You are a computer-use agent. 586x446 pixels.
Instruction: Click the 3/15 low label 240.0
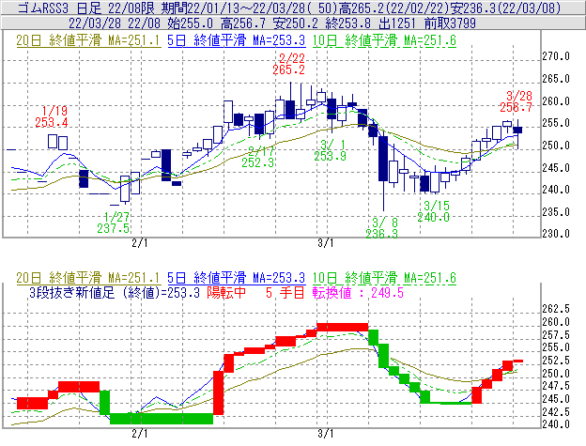[433, 217]
